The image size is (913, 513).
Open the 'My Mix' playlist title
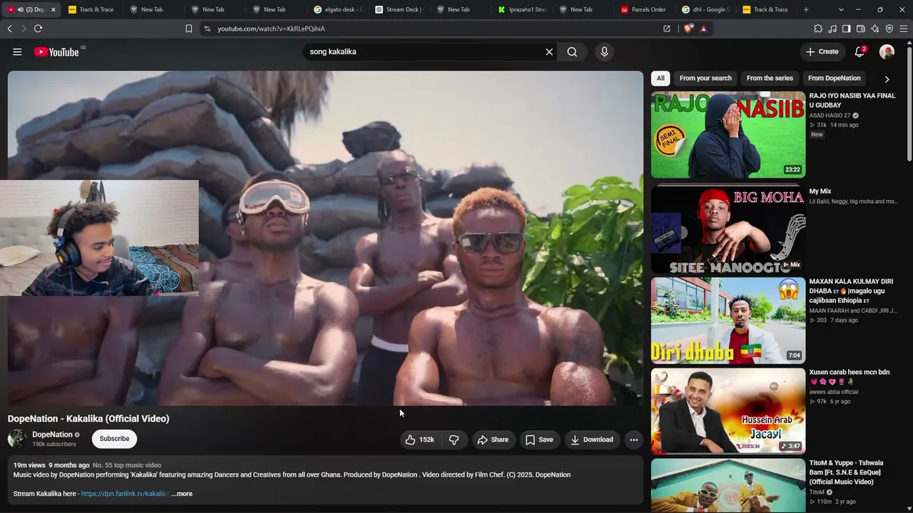pyautogui.click(x=820, y=192)
